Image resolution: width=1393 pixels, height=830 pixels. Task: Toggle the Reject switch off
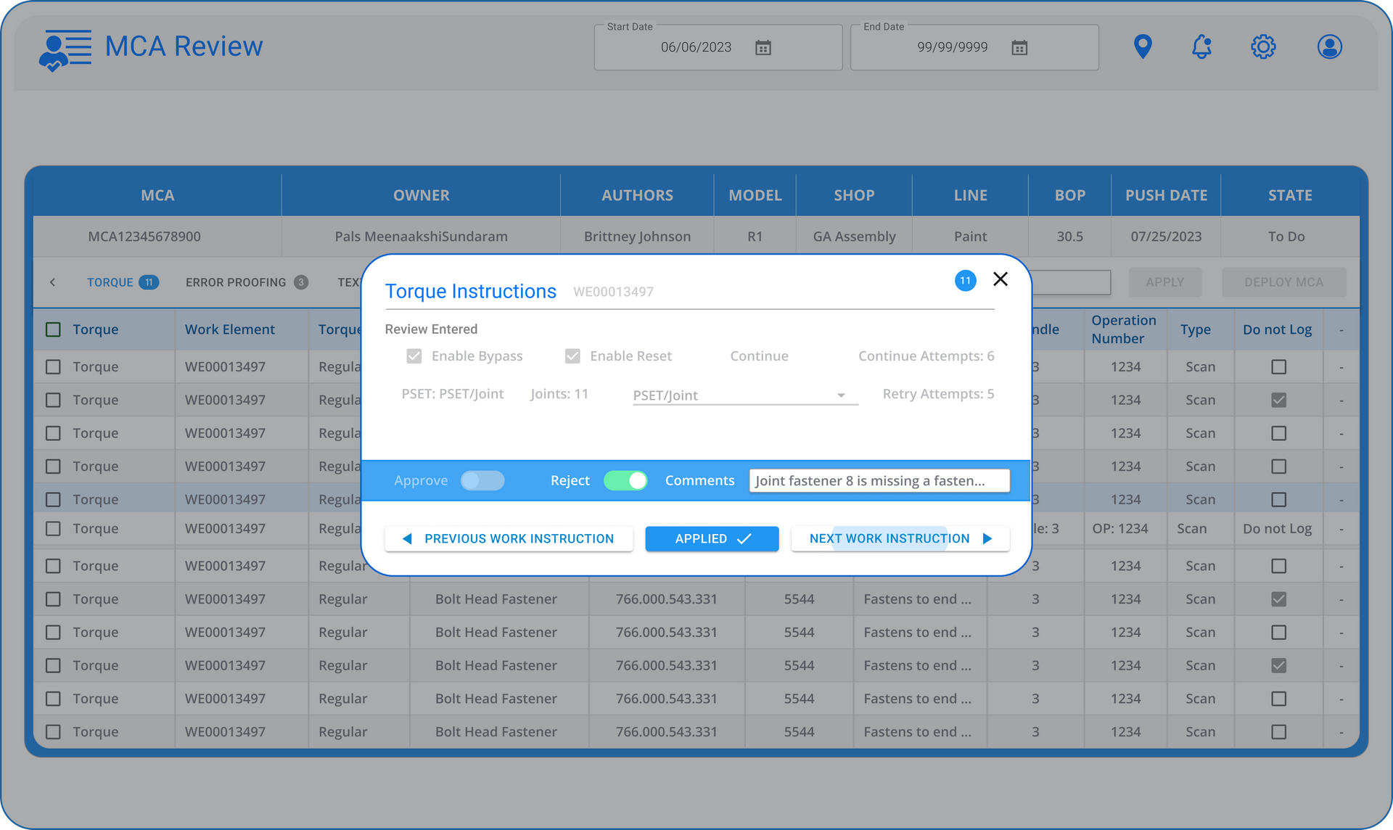625,480
